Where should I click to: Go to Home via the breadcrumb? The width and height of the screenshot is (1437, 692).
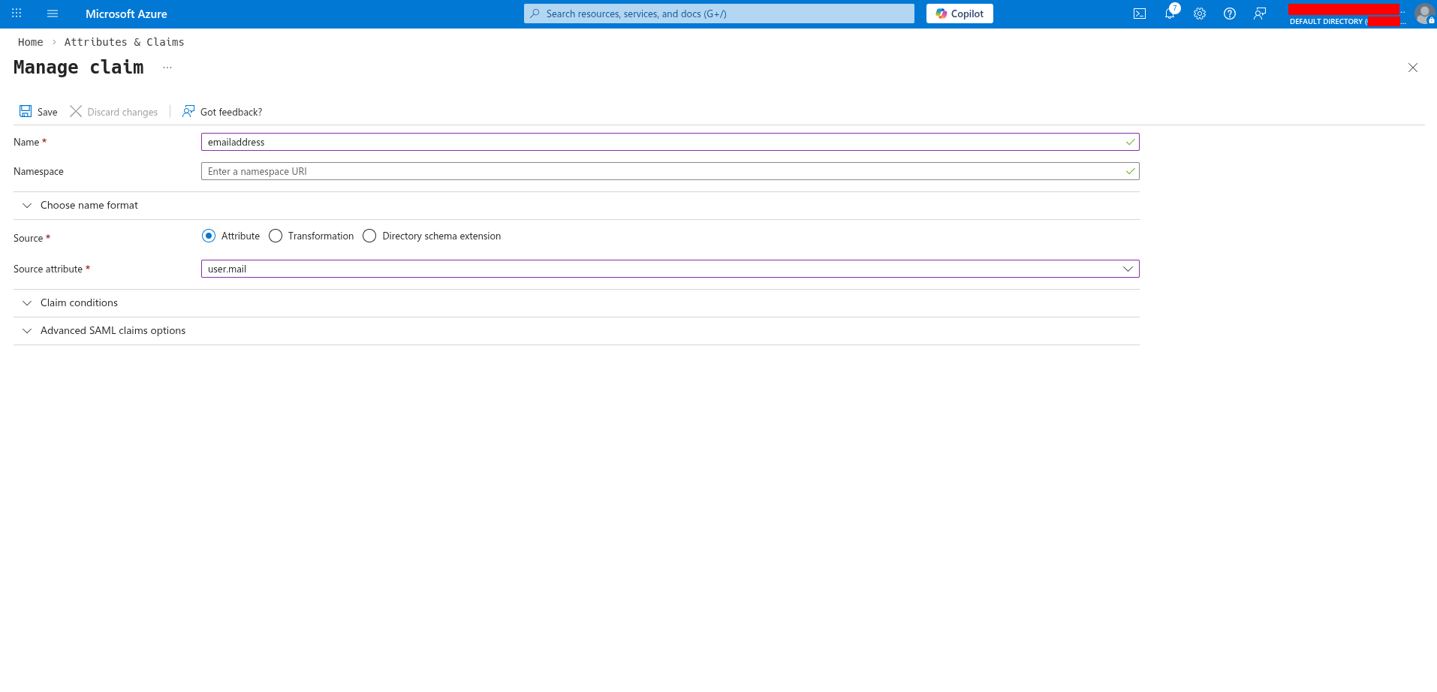pos(30,42)
